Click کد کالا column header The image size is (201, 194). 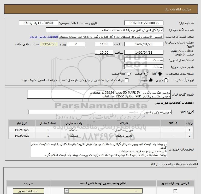point(173,123)
